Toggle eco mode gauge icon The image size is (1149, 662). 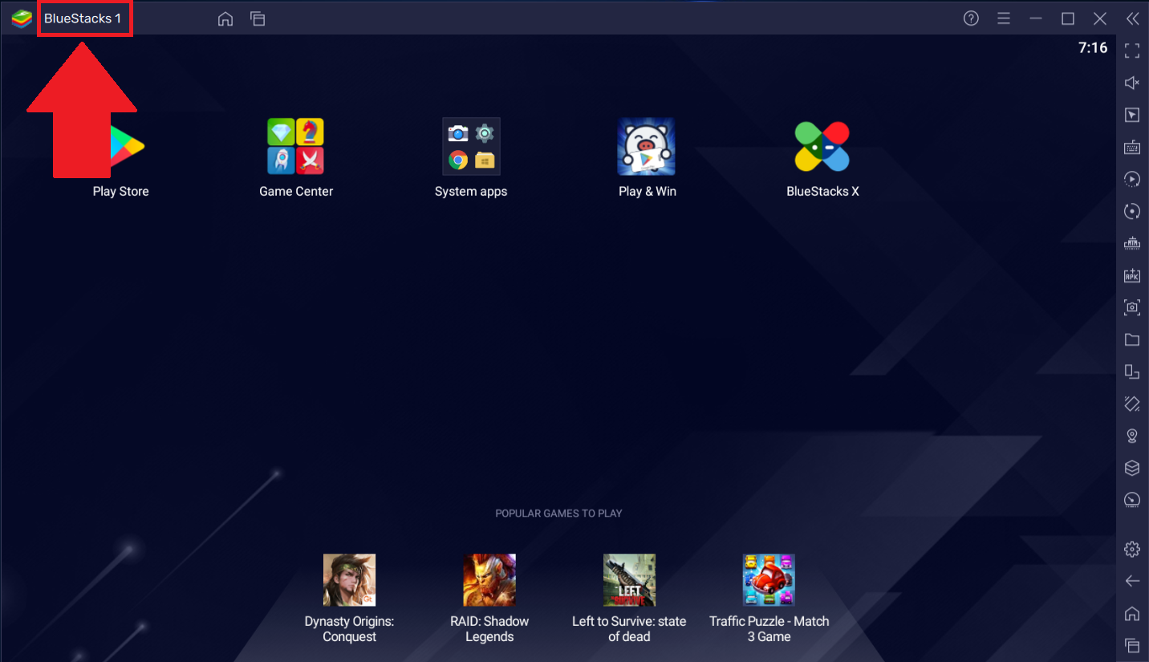click(1132, 500)
